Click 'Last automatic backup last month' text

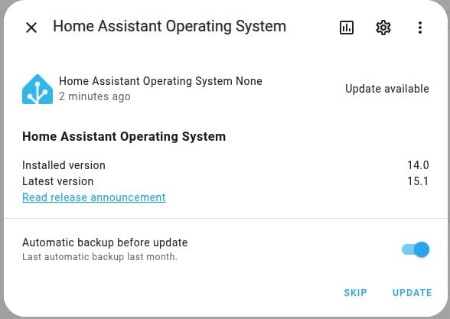99,257
